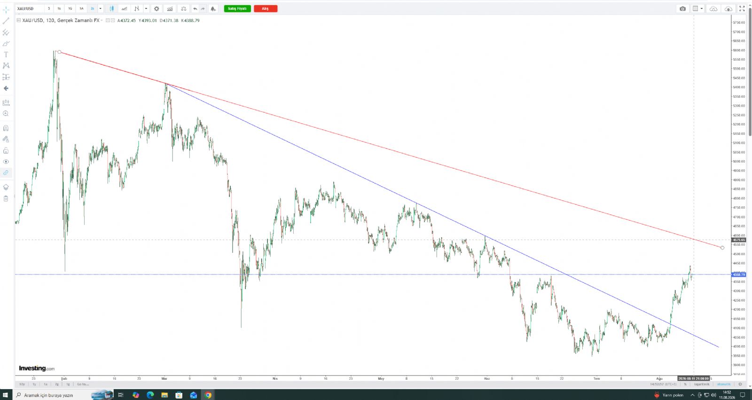Screen dimensions: 752x400
Task: Open the compare symbols scales icon
Action: tap(183, 8)
